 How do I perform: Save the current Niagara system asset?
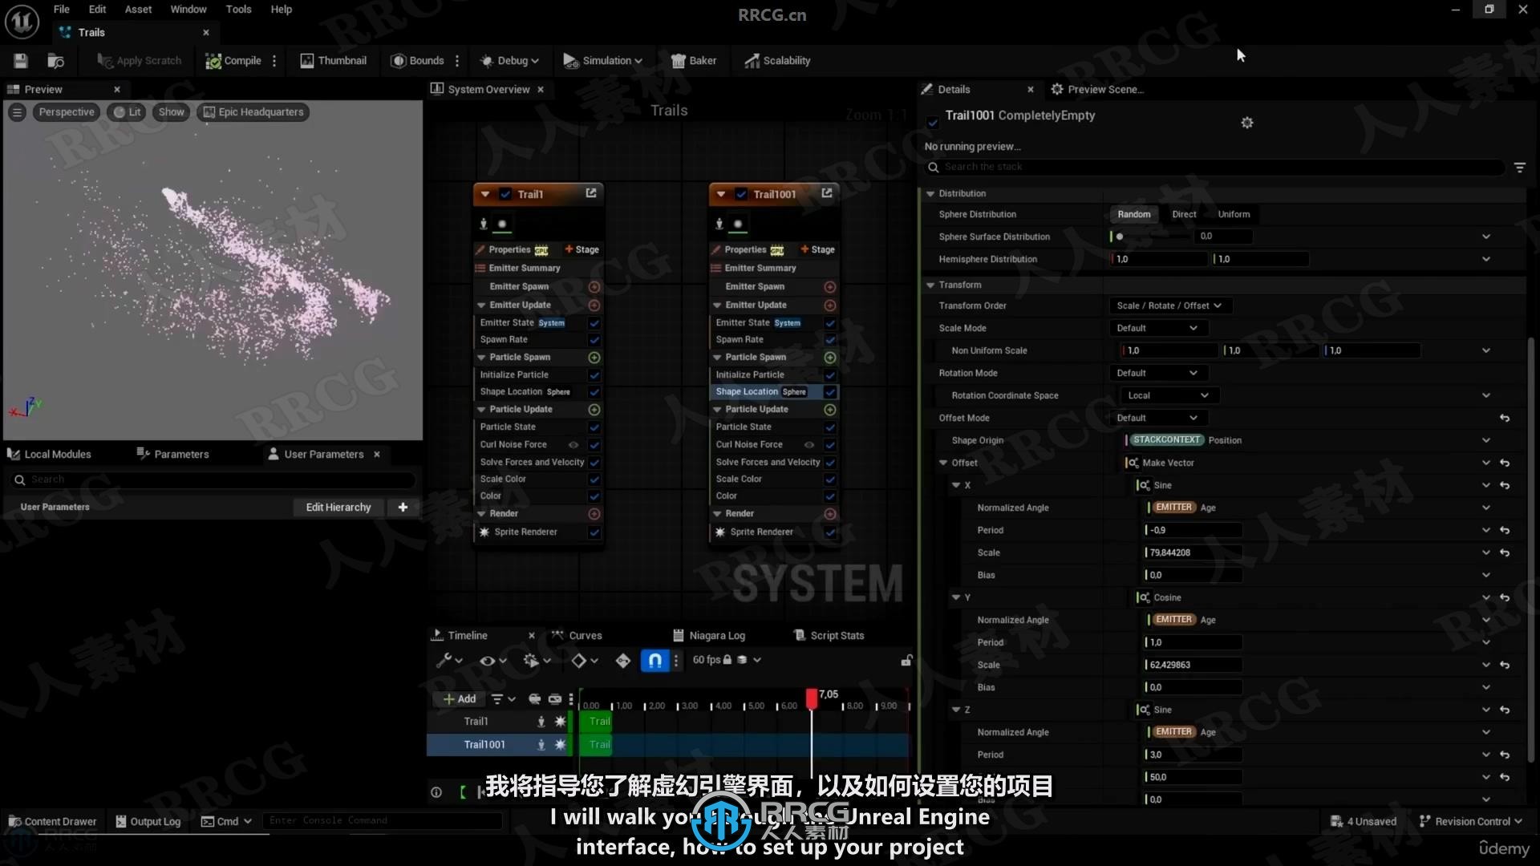[x=21, y=61]
